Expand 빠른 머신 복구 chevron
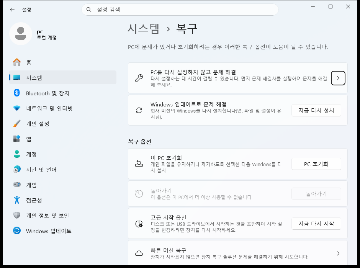This screenshot has height=268, width=360. coord(338,253)
